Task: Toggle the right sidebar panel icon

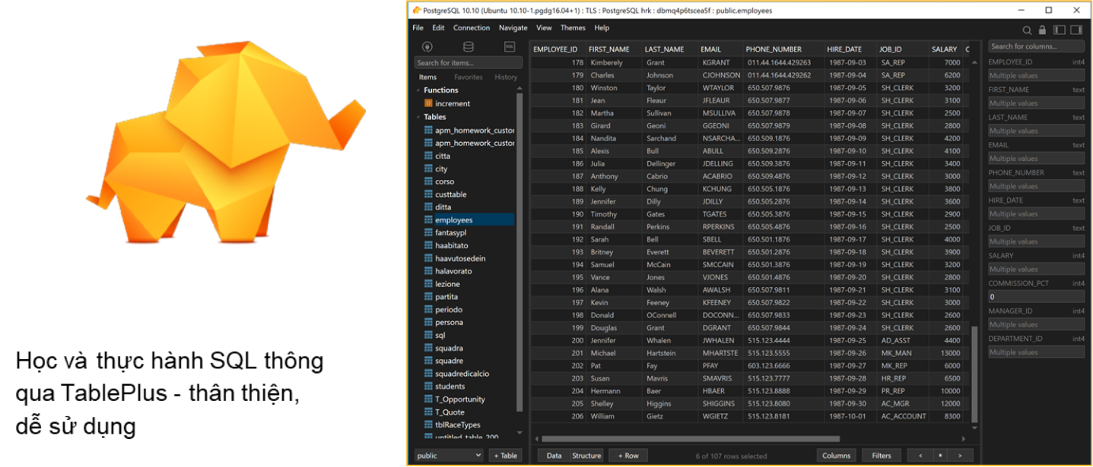Action: tap(1076, 30)
